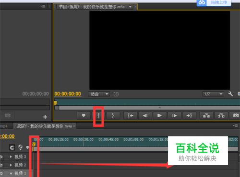240x177 pixels.
Task: Close the 节目 program monitor tab
Action: coord(135,7)
